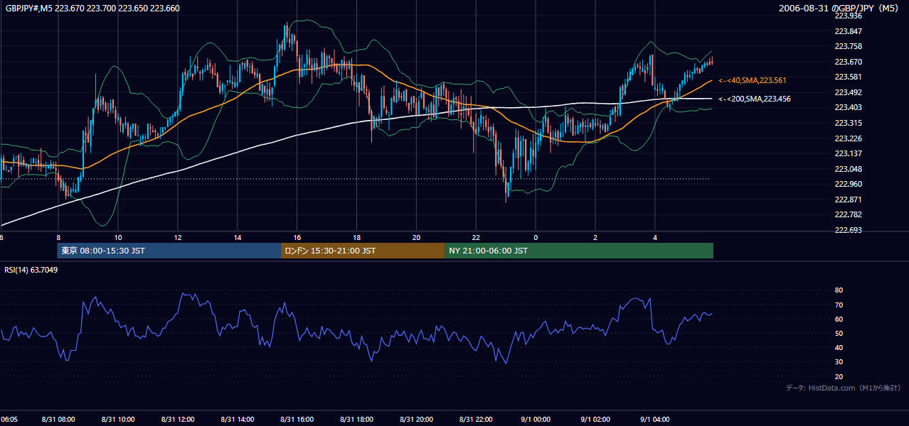Click the 9/1 00:00 date label
This screenshot has width=909, height=426.
[536, 420]
